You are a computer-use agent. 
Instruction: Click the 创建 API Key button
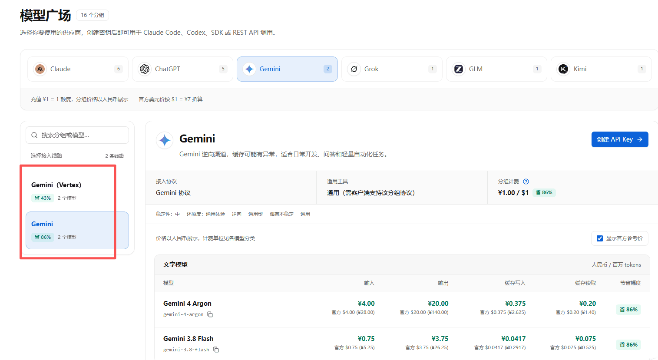[620, 139]
